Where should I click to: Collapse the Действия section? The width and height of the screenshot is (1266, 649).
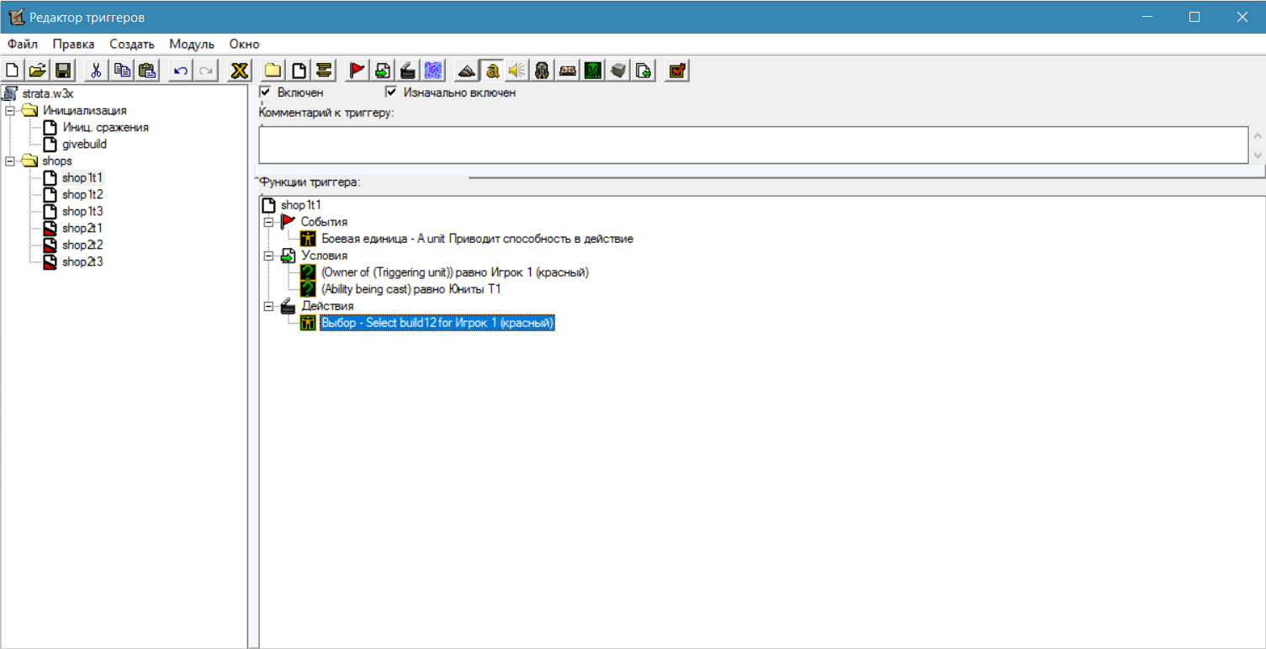point(268,306)
